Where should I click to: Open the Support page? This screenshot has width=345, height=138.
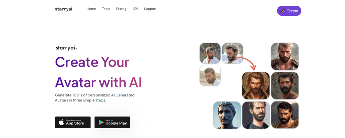click(150, 9)
